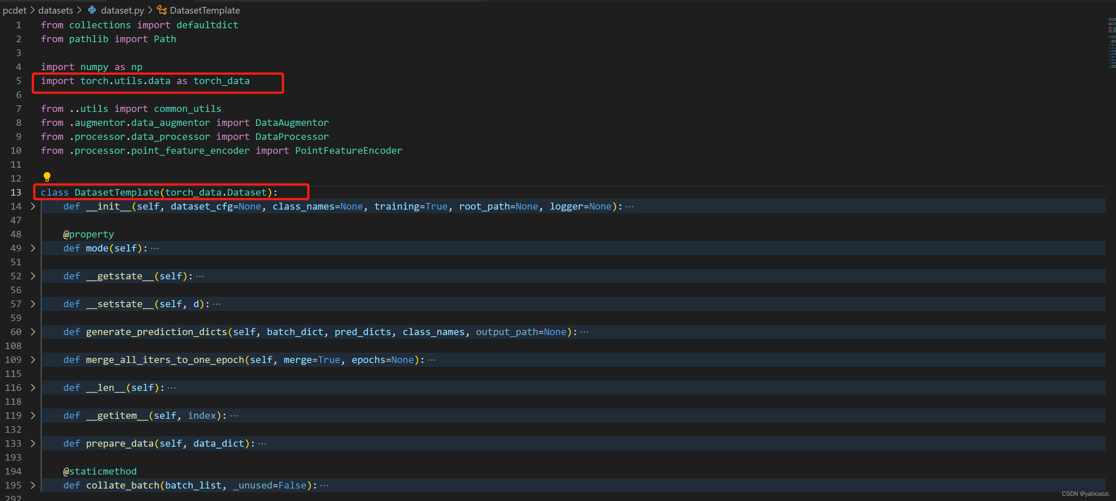Expand the __getitem__ fold arrow

pyautogui.click(x=33, y=416)
